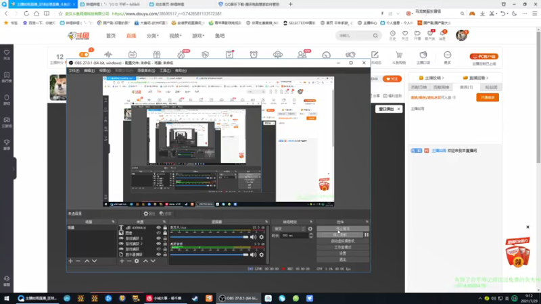Open microphone audio settings gear in mixer

262,237
